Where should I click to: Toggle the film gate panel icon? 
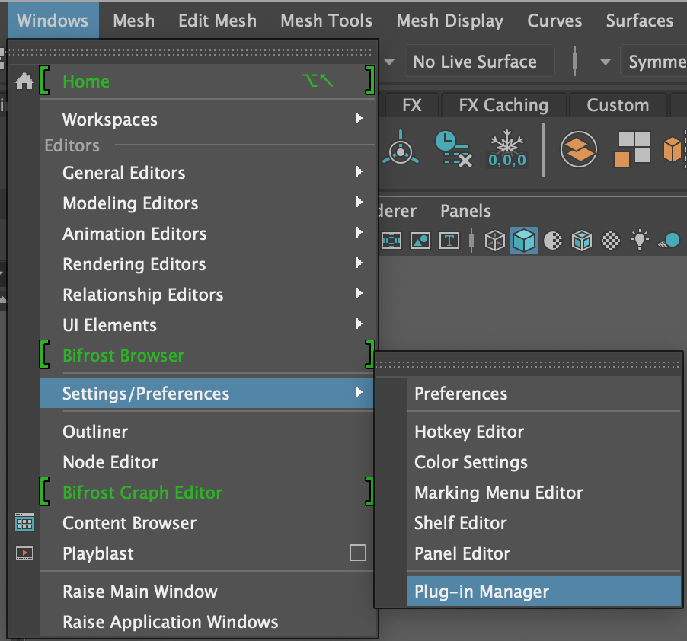tap(391, 241)
